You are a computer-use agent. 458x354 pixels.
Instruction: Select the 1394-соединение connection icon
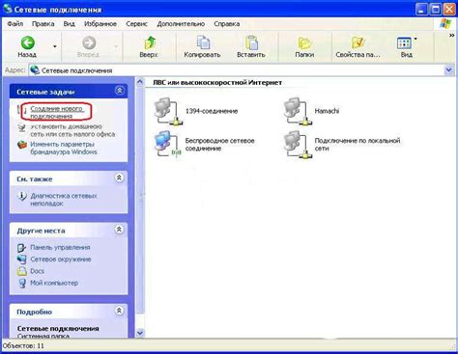168,111
